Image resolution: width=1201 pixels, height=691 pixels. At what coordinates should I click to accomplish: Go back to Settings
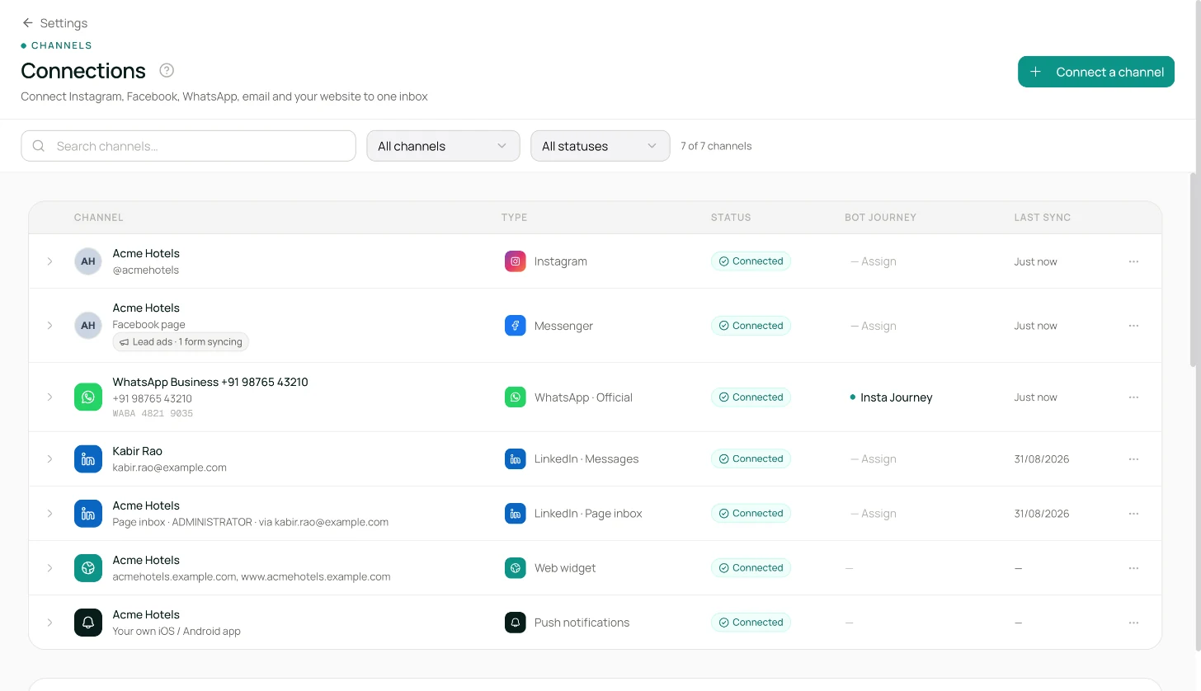click(54, 23)
